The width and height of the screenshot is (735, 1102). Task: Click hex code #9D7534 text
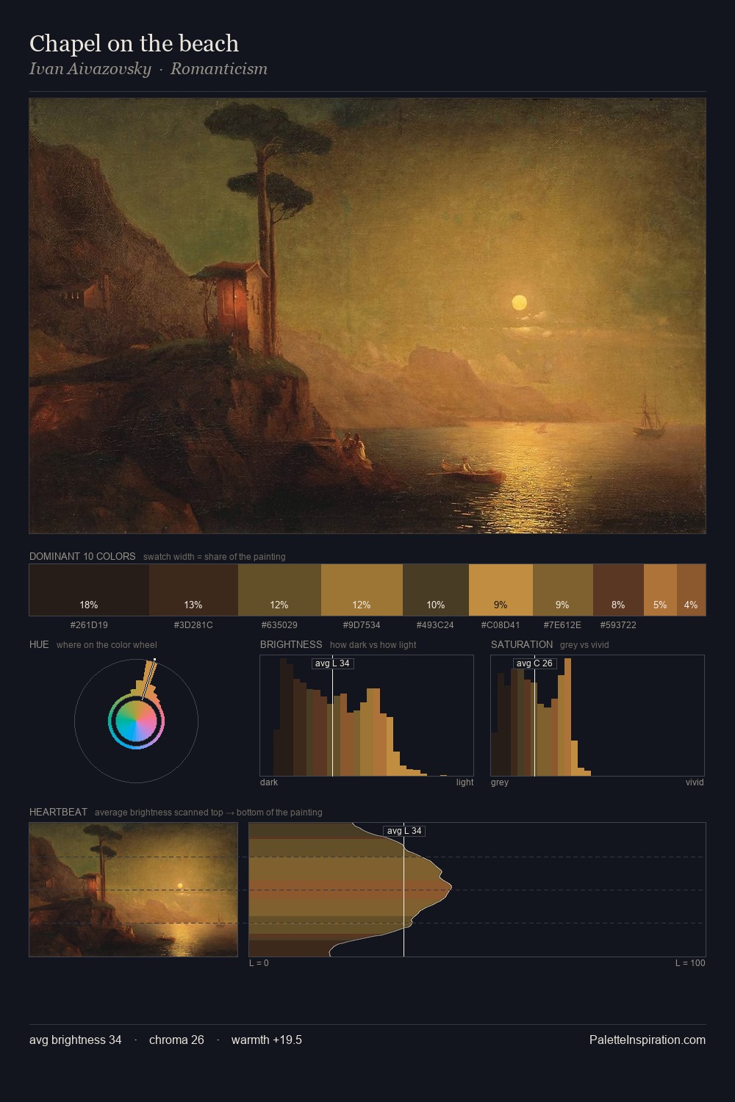pyautogui.click(x=362, y=625)
